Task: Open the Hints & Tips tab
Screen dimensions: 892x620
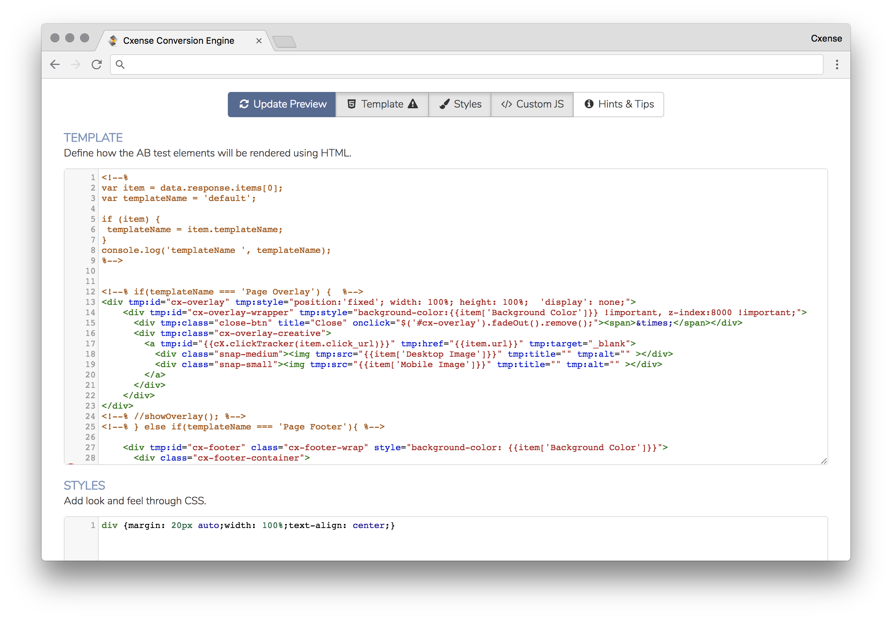Action: (x=619, y=105)
